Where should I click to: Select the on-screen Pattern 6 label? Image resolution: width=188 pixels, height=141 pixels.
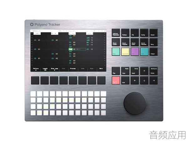tap(36, 69)
